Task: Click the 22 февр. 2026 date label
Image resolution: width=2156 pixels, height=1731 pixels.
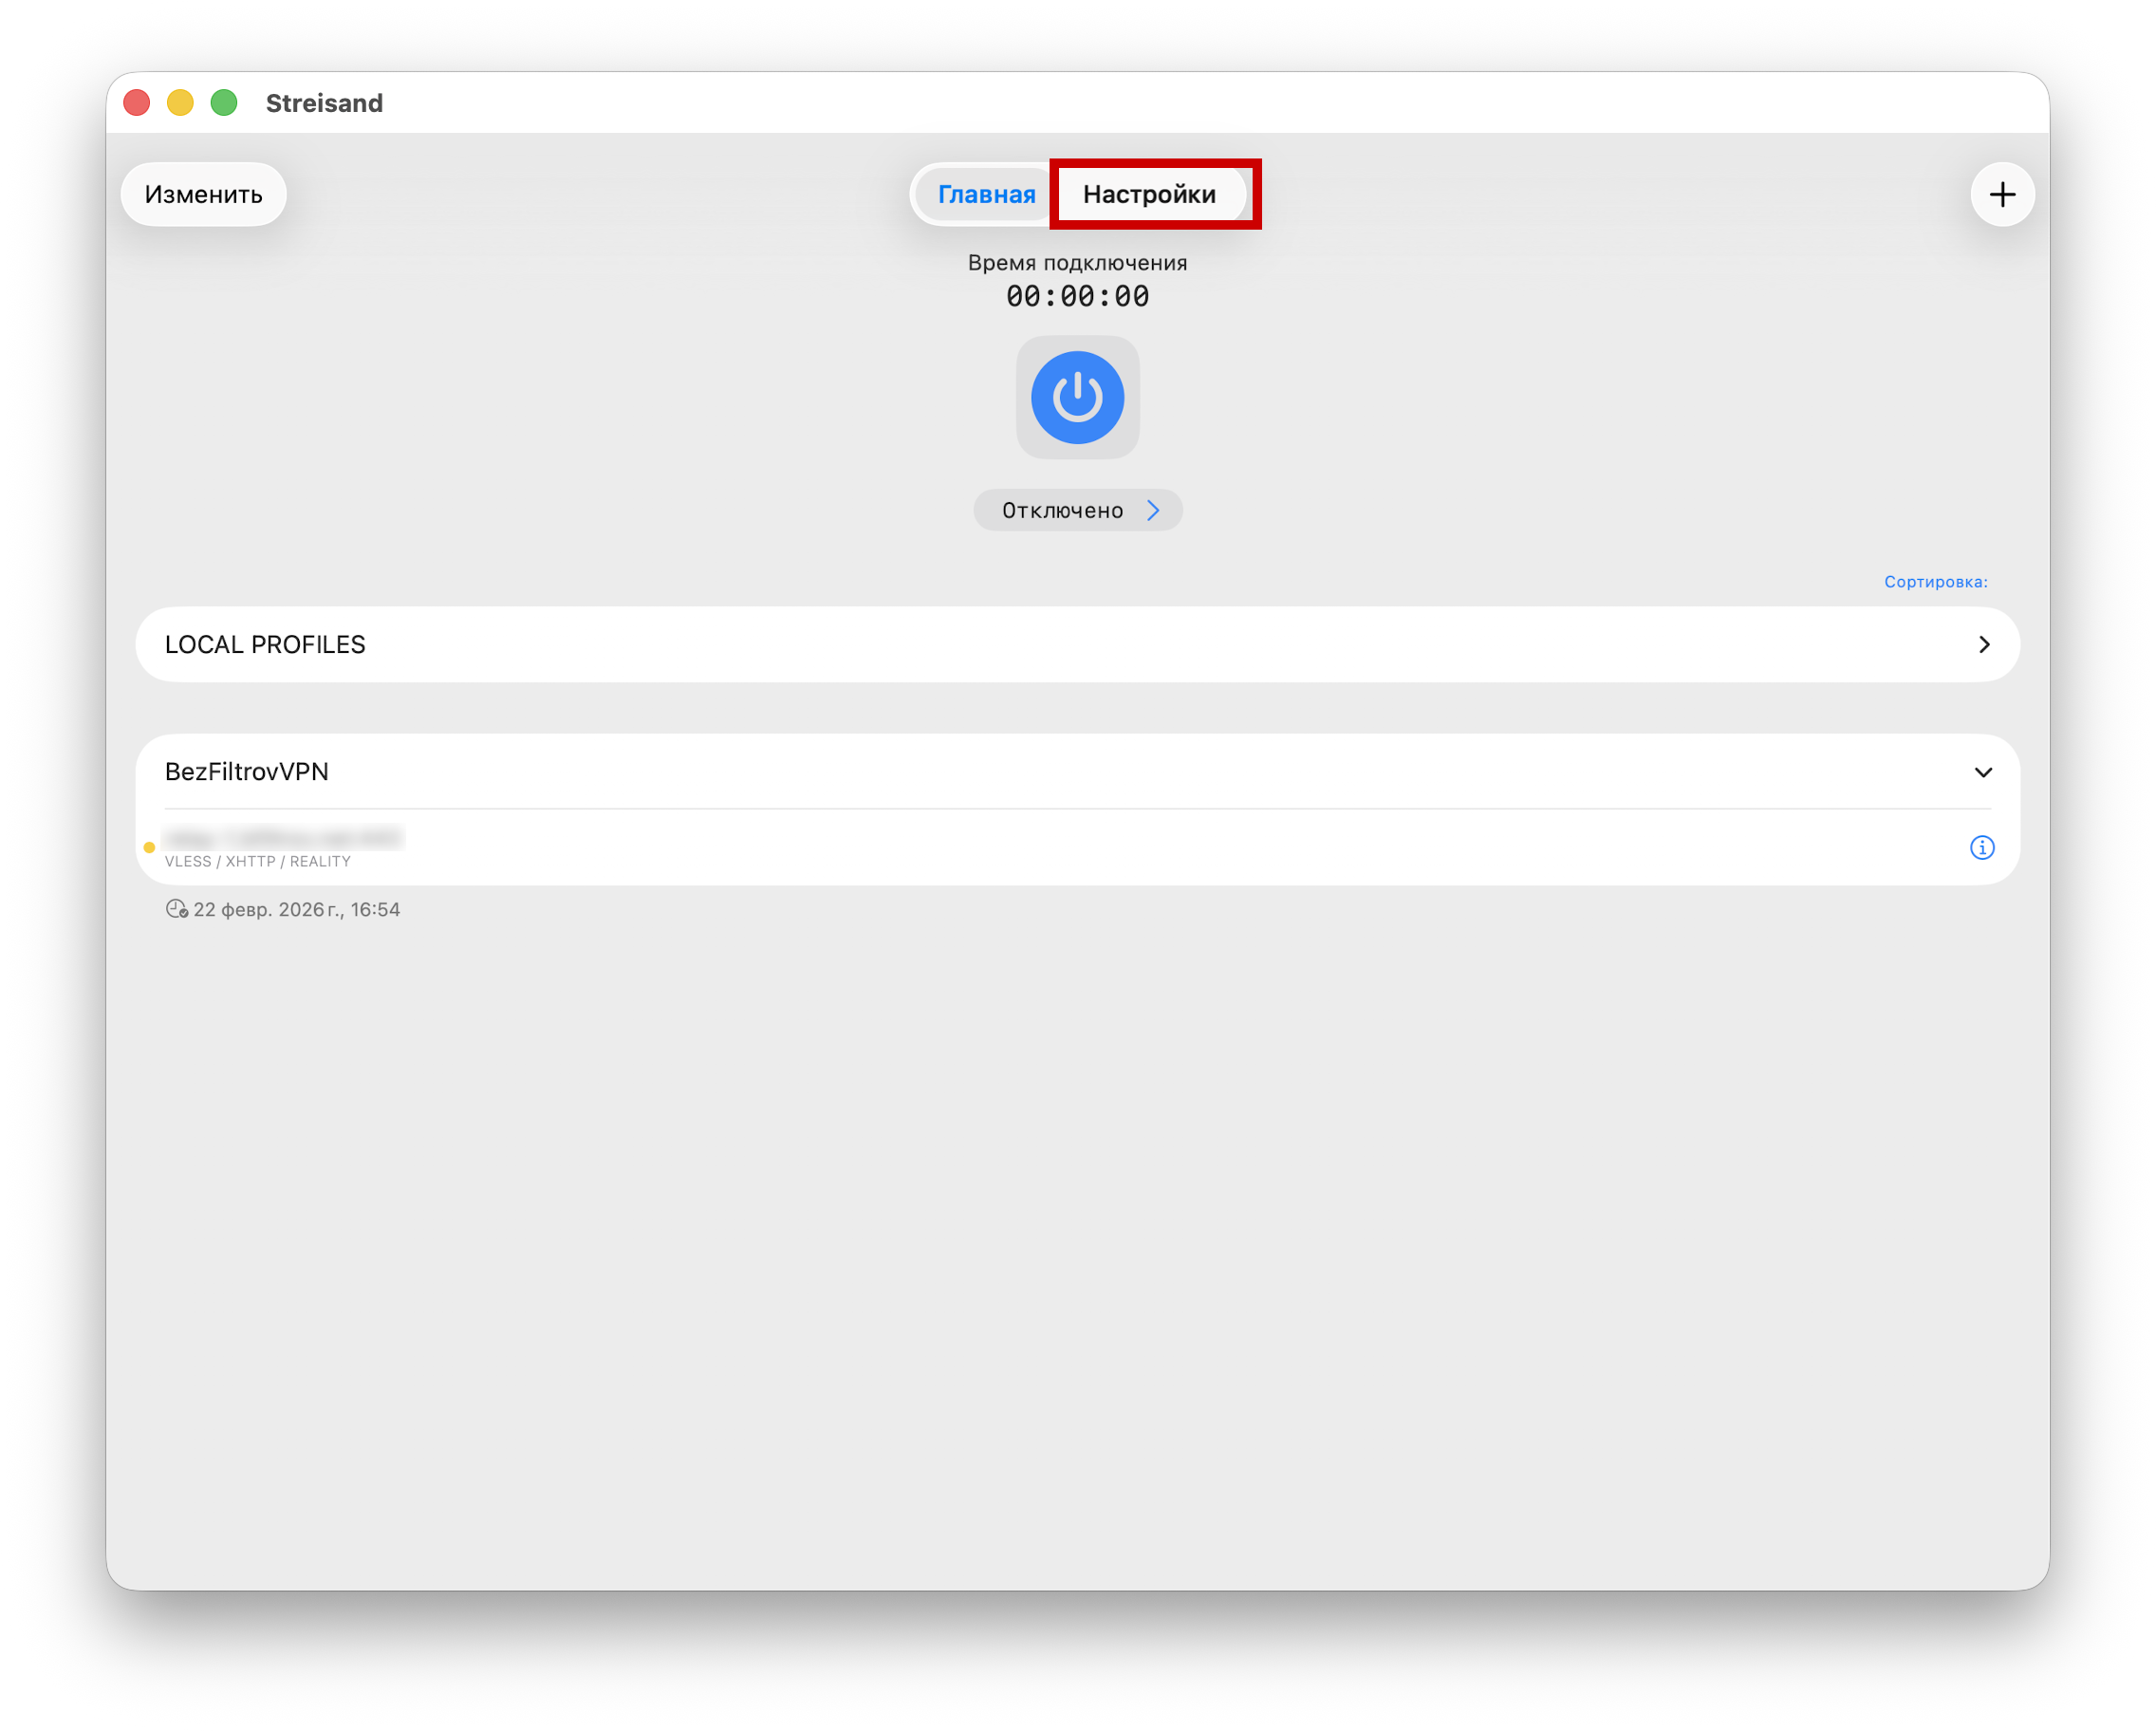Action: [x=297, y=909]
